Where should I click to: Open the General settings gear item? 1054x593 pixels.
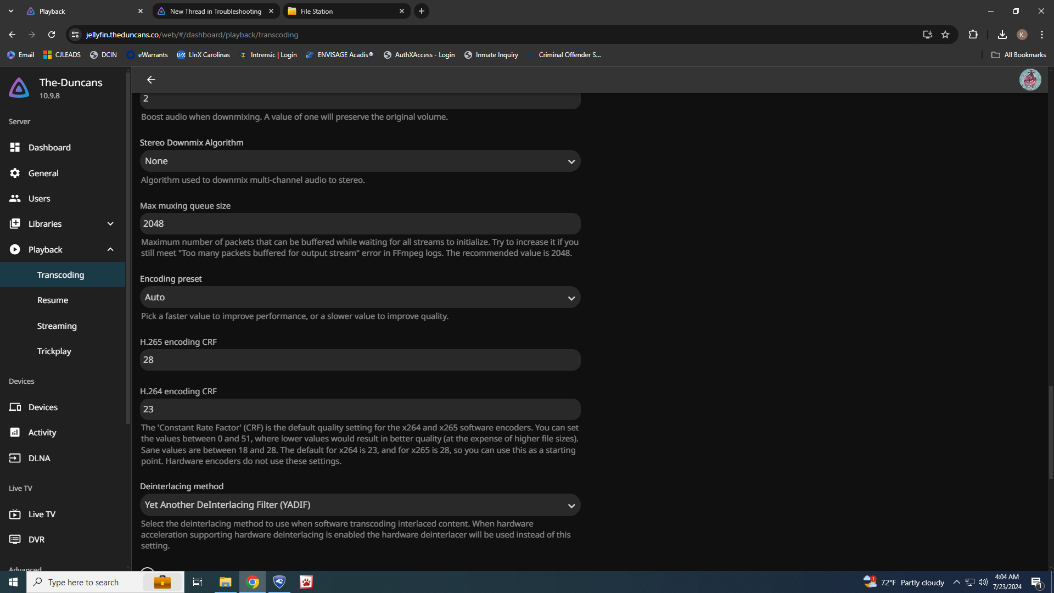pos(43,173)
